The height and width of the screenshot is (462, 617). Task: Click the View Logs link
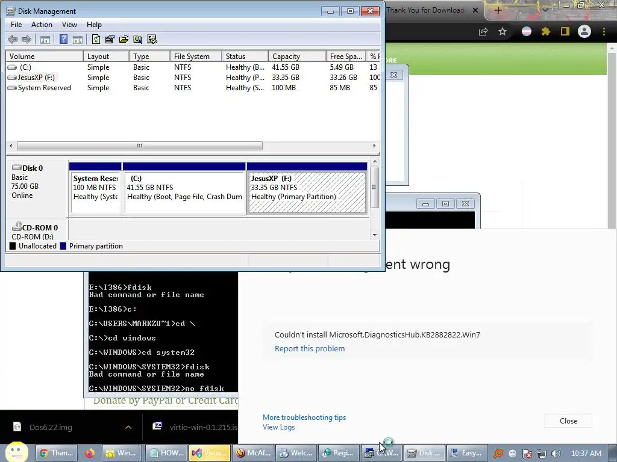278,427
